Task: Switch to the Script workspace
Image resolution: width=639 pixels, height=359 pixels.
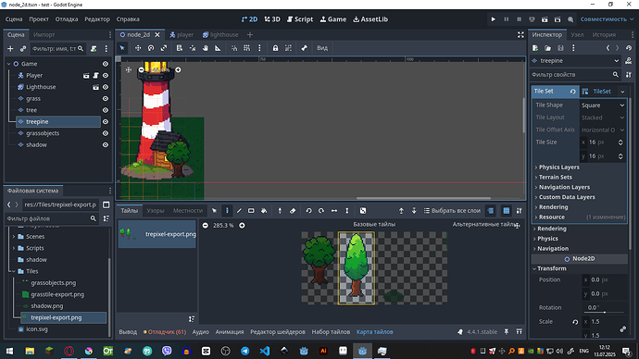Action: (x=300, y=19)
